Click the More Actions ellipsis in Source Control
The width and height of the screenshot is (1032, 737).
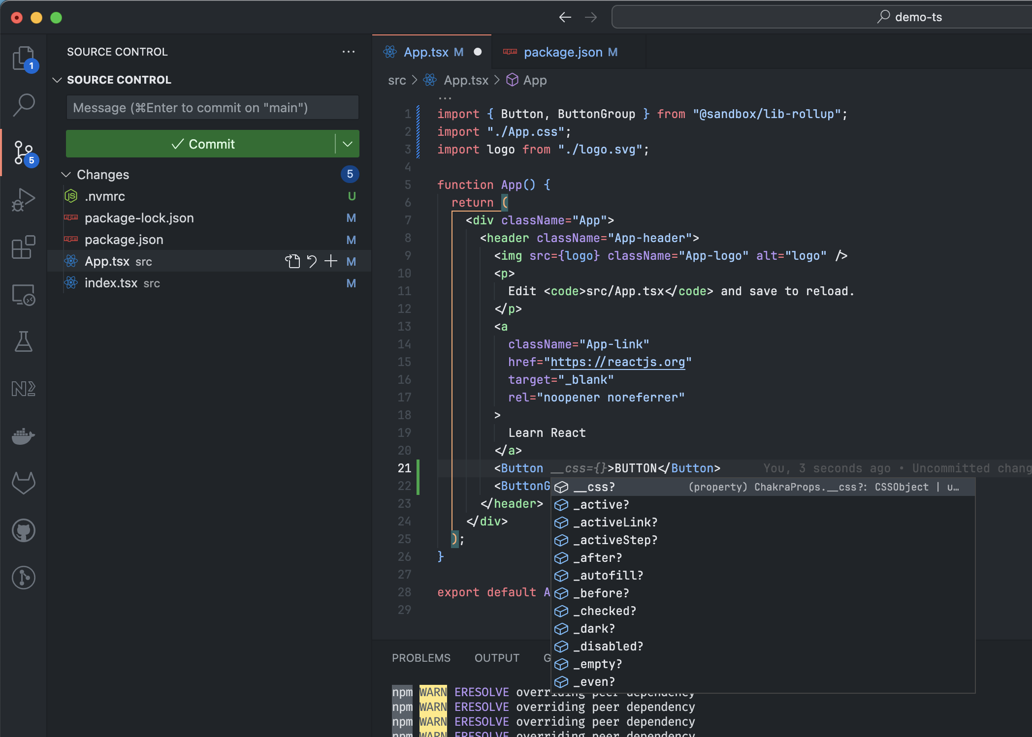point(349,52)
